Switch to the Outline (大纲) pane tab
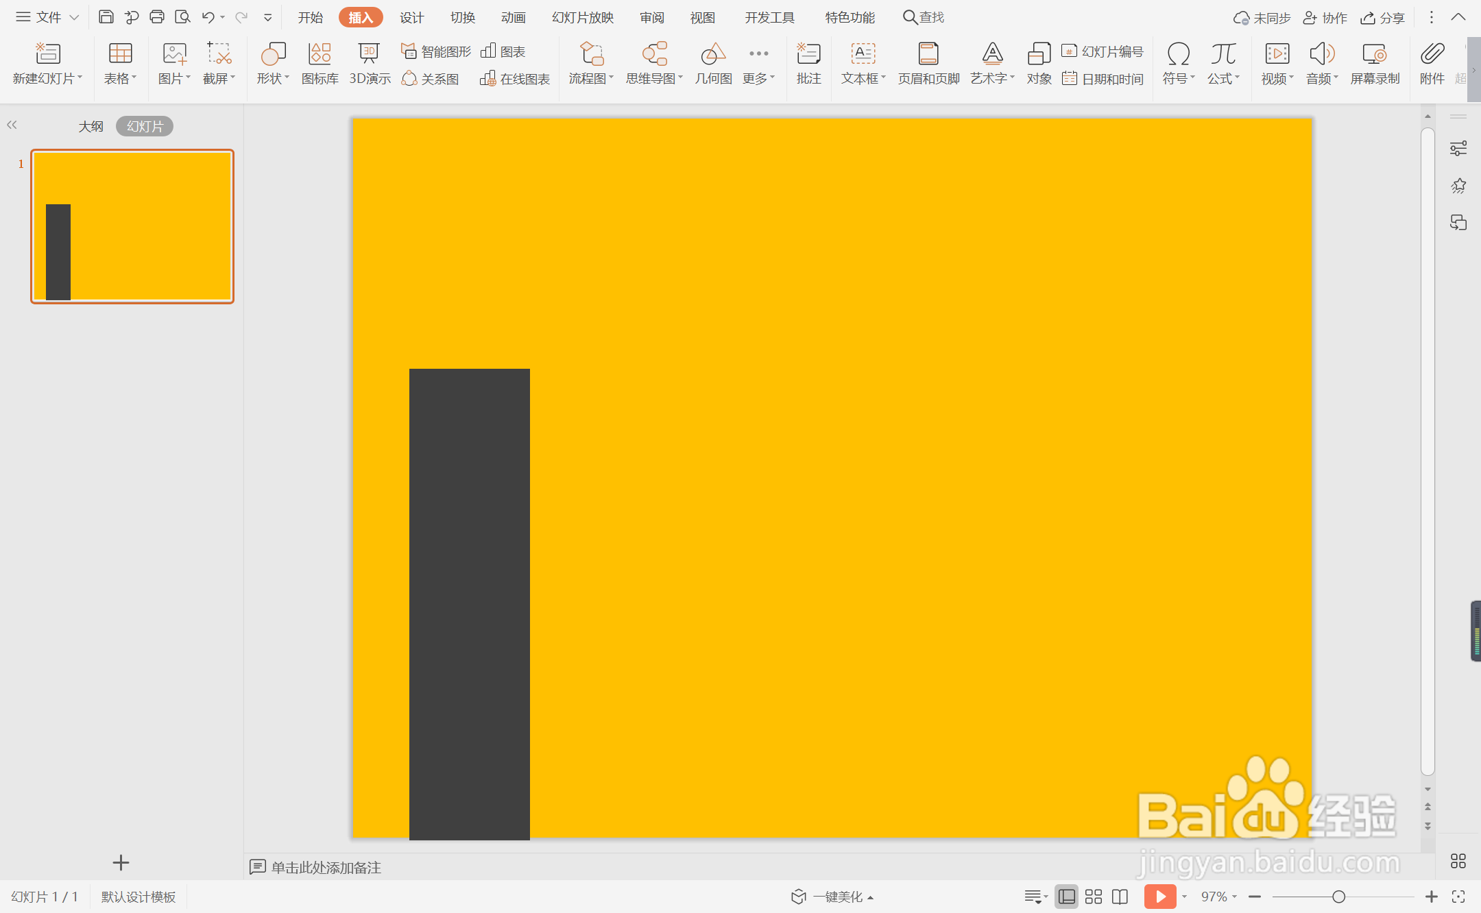Image resolution: width=1481 pixels, height=913 pixels. [x=91, y=126]
